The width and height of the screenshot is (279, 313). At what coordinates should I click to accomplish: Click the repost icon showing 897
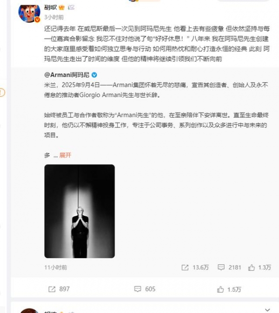[52, 289]
